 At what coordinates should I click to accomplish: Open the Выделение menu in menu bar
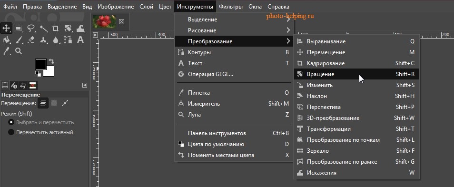click(62, 6)
